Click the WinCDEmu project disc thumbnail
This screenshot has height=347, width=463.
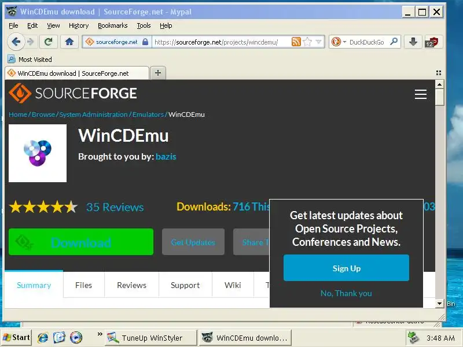[38, 153]
